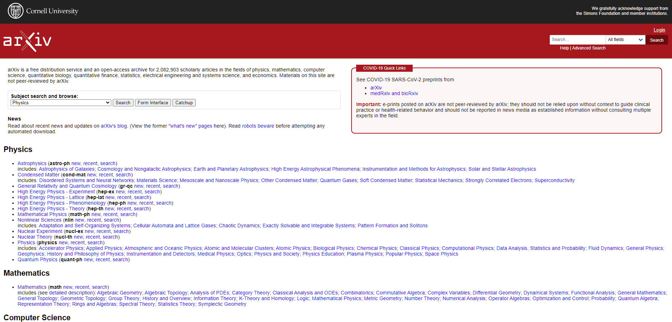Image resolution: width=672 pixels, height=322 pixels.
Task: Open the All fields dropdown
Action: click(625, 40)
